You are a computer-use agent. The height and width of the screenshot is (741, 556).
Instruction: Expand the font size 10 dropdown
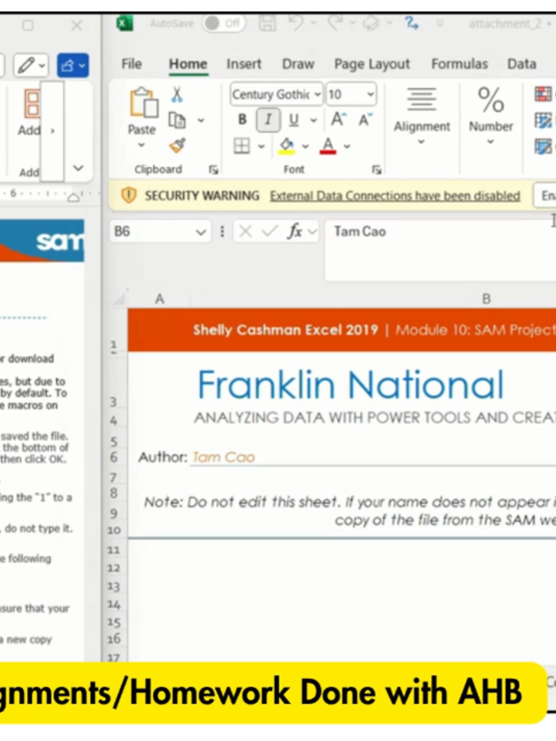pyautogui.click(x=370, y=94)
